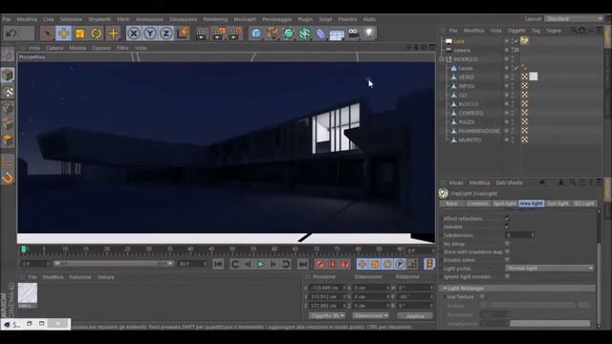
Task: Switch to the Spot light tab
Action: click(x=505, y=204)
